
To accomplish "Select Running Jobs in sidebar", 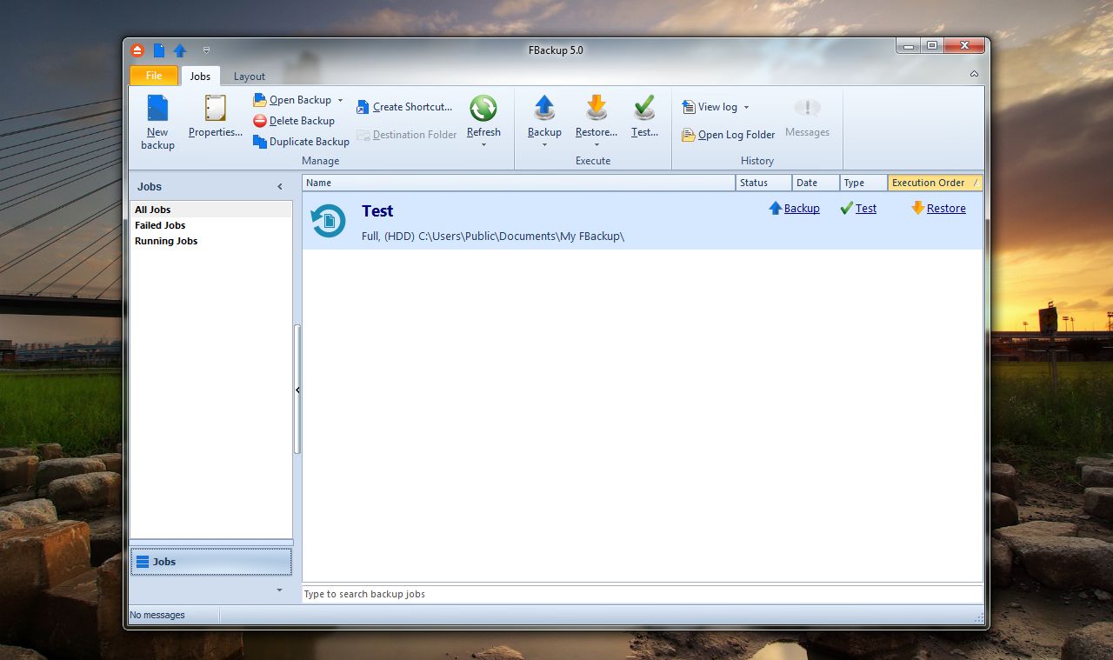I will [211, 241].
